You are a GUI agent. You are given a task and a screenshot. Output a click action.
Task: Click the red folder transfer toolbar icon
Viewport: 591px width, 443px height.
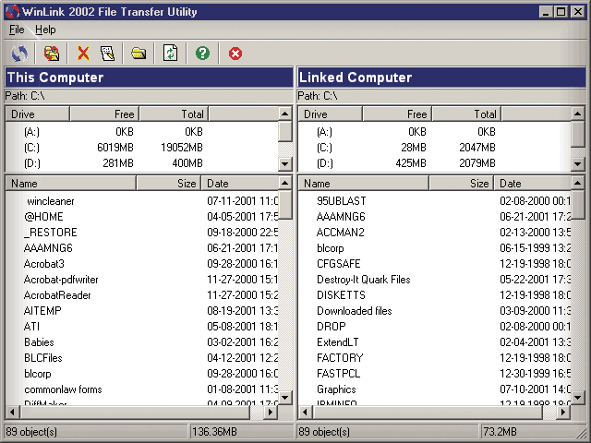point(52,54)
